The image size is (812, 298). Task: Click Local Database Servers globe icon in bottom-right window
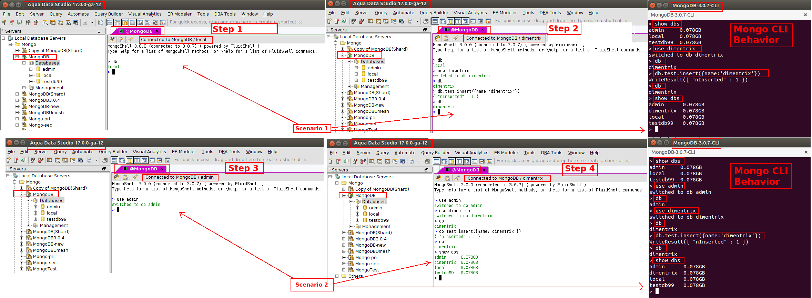point(337,177)
